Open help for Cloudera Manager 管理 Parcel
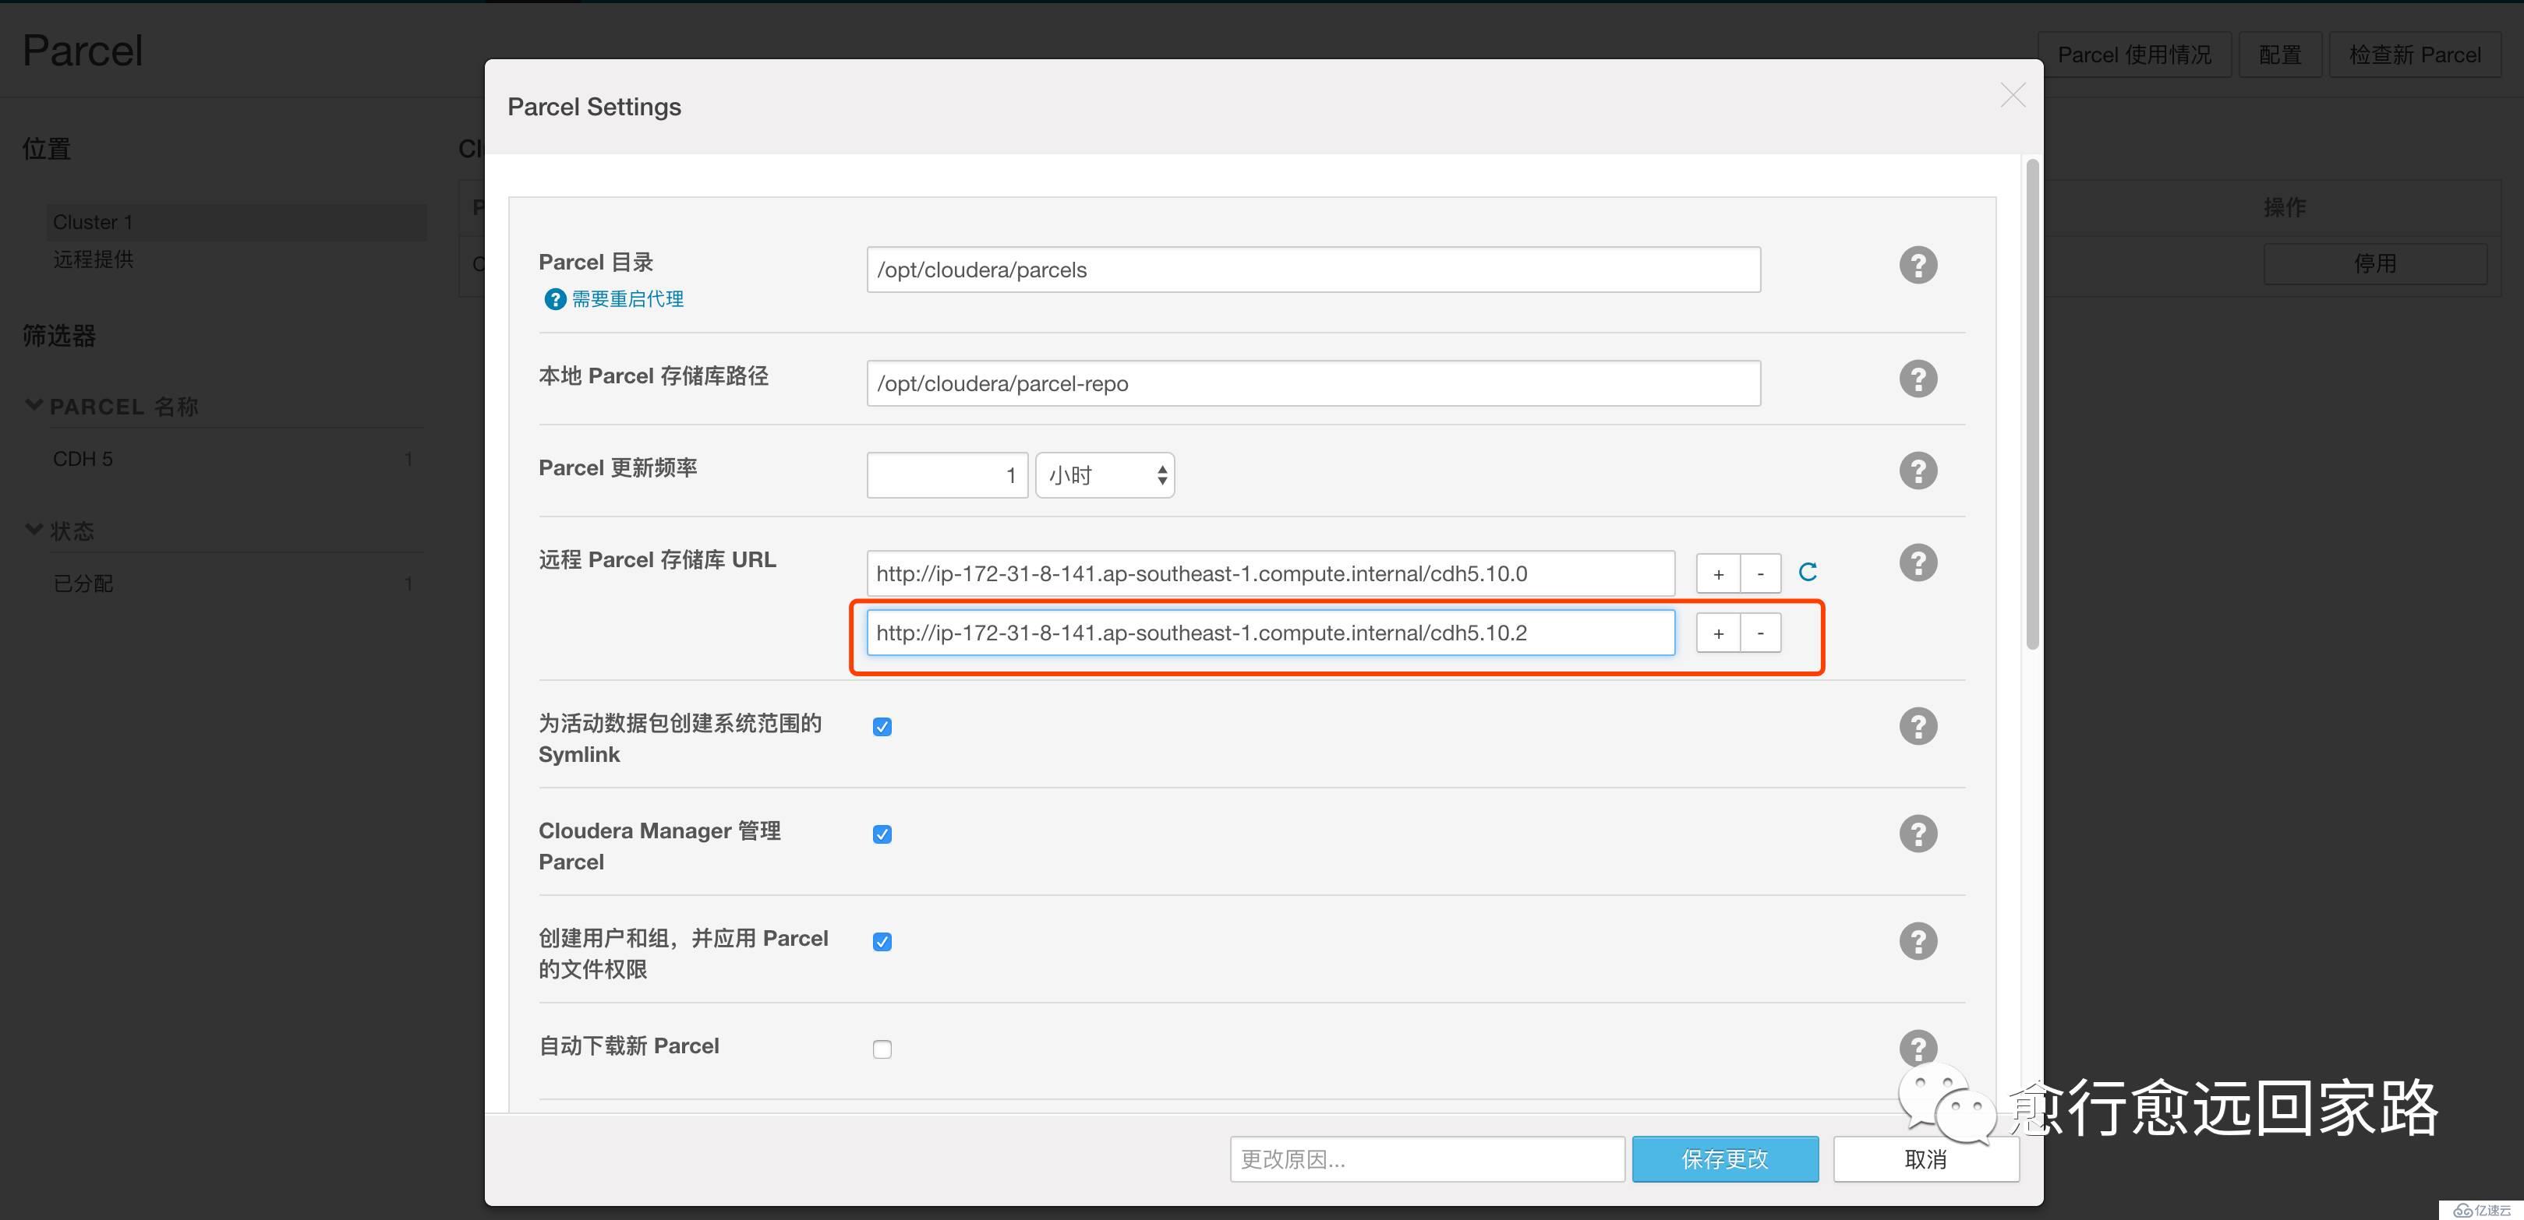The image size is (2524, 1220). click(x=1918, y=834)
